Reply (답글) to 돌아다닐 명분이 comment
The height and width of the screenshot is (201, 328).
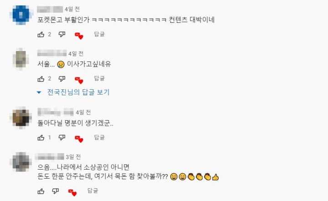99,137
